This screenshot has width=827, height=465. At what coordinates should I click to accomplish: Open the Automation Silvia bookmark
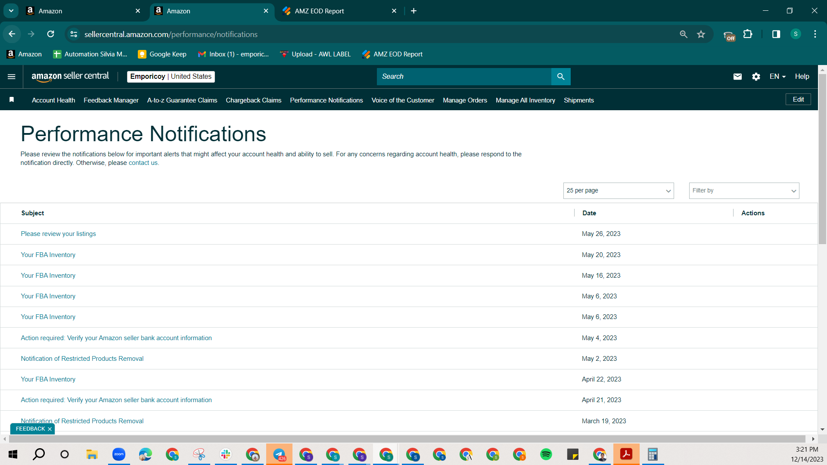tap(90, 54)
